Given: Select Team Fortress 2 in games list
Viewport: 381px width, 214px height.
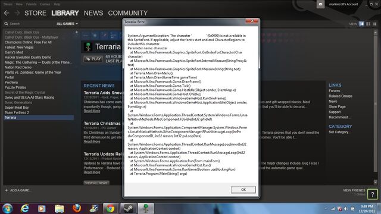Looking at the screenshot, I should point(17,112).
